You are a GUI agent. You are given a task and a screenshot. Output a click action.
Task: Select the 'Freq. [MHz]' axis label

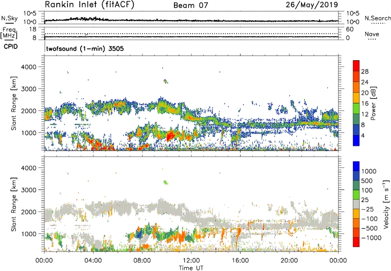pos(9,33)
